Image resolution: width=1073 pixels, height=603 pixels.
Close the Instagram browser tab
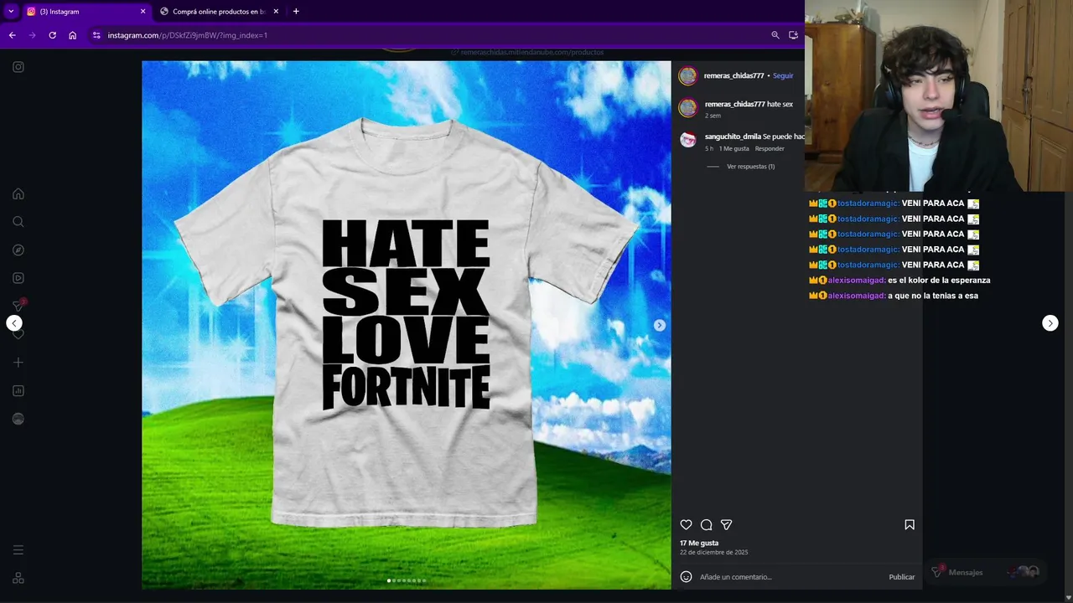coord(143,11)
